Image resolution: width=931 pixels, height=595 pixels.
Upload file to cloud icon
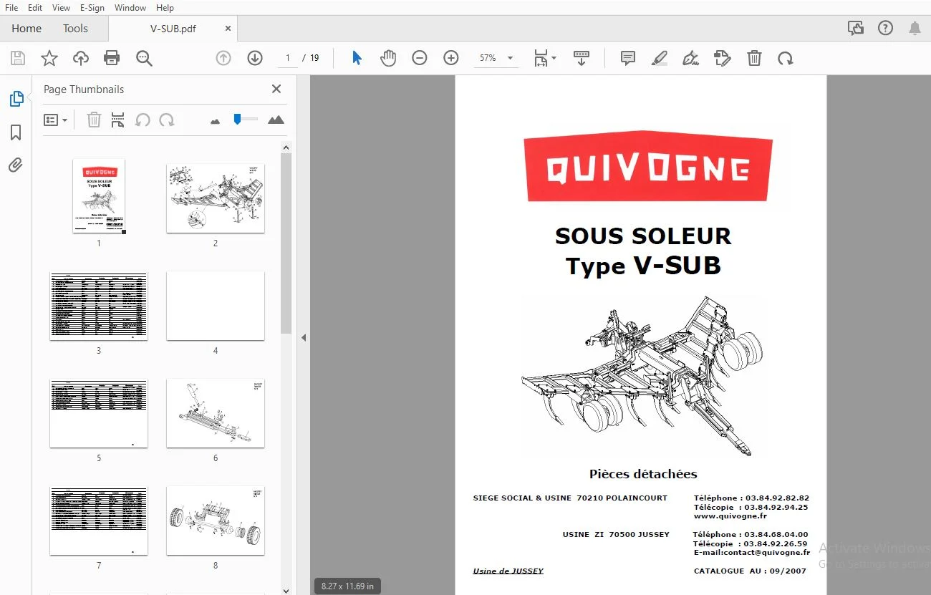(x=81, y=58)
